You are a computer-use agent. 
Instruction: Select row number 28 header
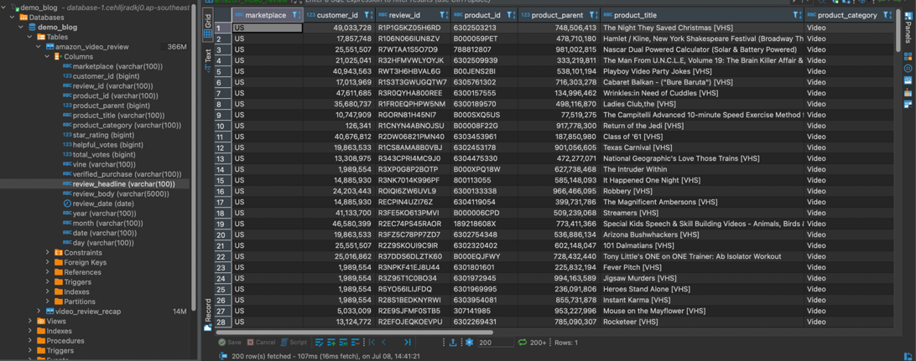pyautogui.click(x=222, y=322)
